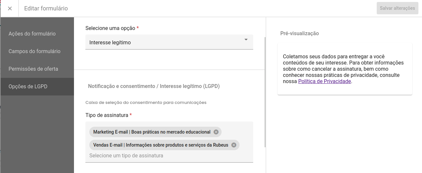Click the Selecione uma opção label

click(x=112, y=28)
